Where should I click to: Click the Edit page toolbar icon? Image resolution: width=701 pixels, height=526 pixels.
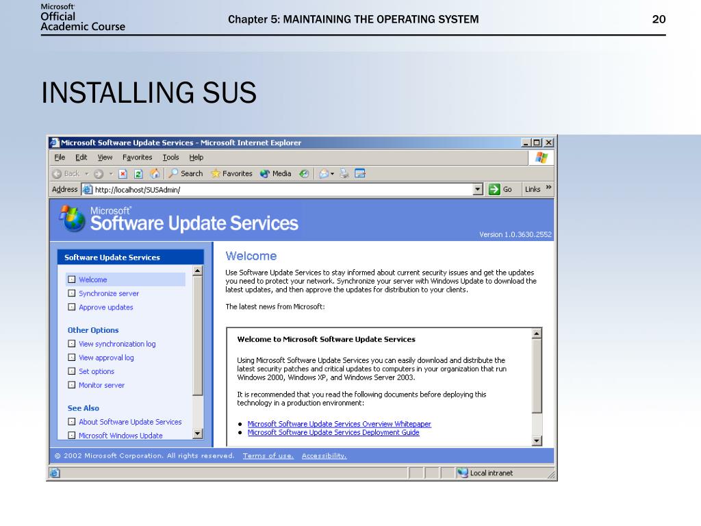(x=360, y=173)
